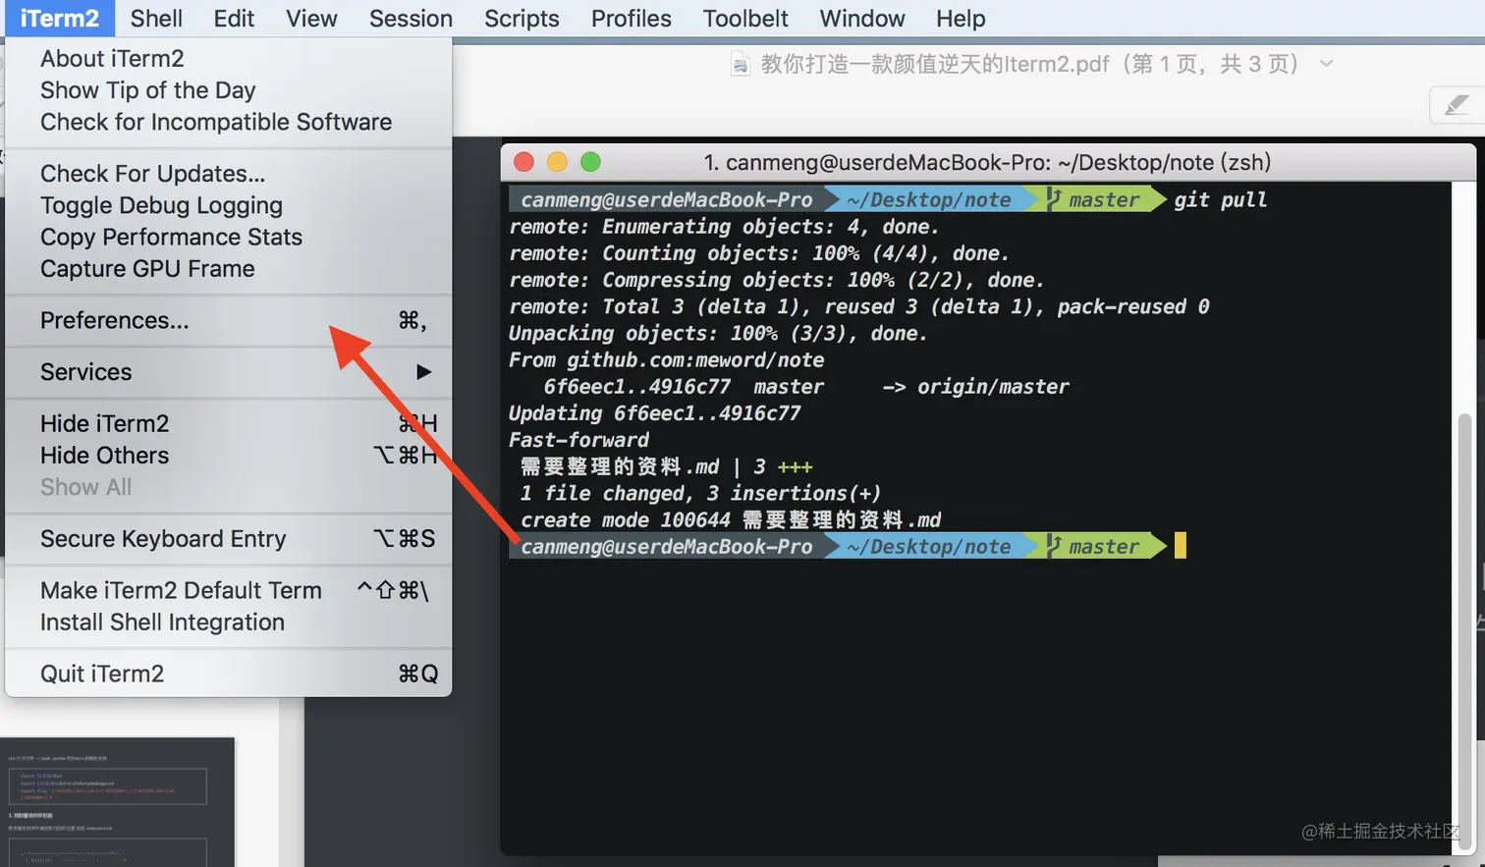The height and width of the screenshot is (867, 1485).
Task: Open the Window menu
Action: 862,19
